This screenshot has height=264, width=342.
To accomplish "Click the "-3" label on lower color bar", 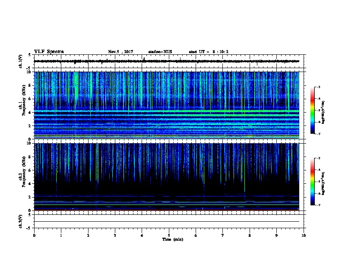I will click(x=319, y=158).
